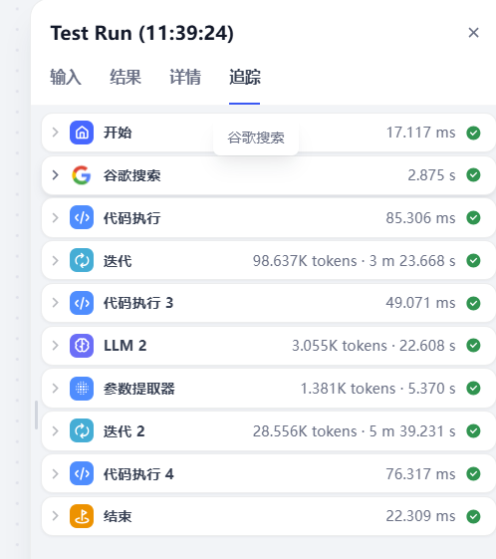Expand the 结束 trace row
The width and height of the screenshot is (496, 559).
click(55, 516)
